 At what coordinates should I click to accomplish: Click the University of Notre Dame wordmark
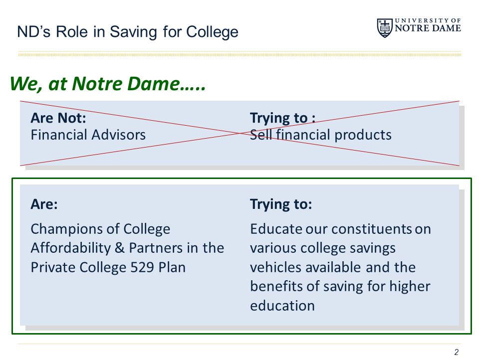[428, 25]
